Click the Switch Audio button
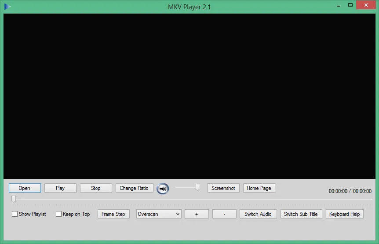 coord(258,214)
